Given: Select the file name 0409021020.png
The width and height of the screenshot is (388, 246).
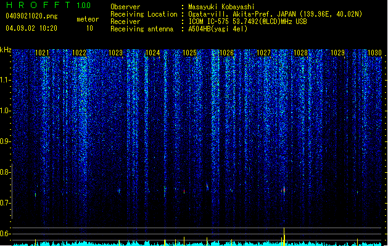Looking at the screenshot, I should pyautogui.click(x=31, y=16).
